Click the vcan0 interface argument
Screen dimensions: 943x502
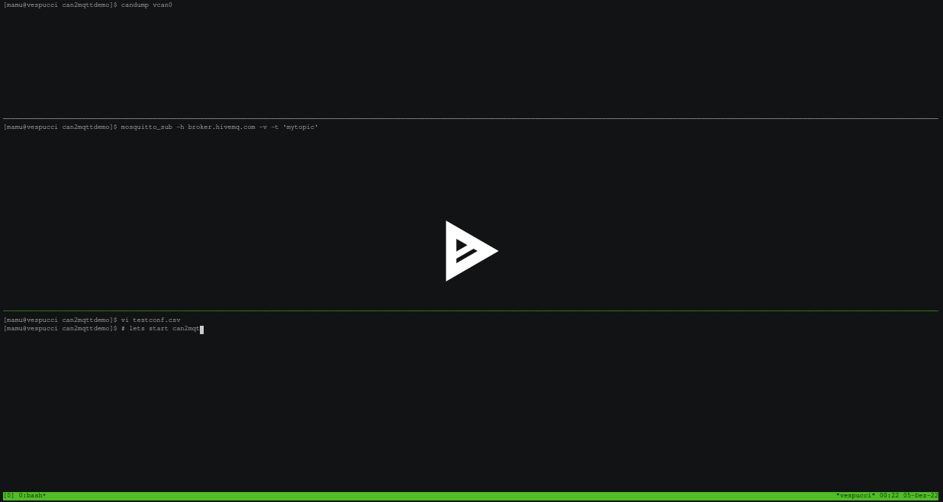tap(163, 5)
